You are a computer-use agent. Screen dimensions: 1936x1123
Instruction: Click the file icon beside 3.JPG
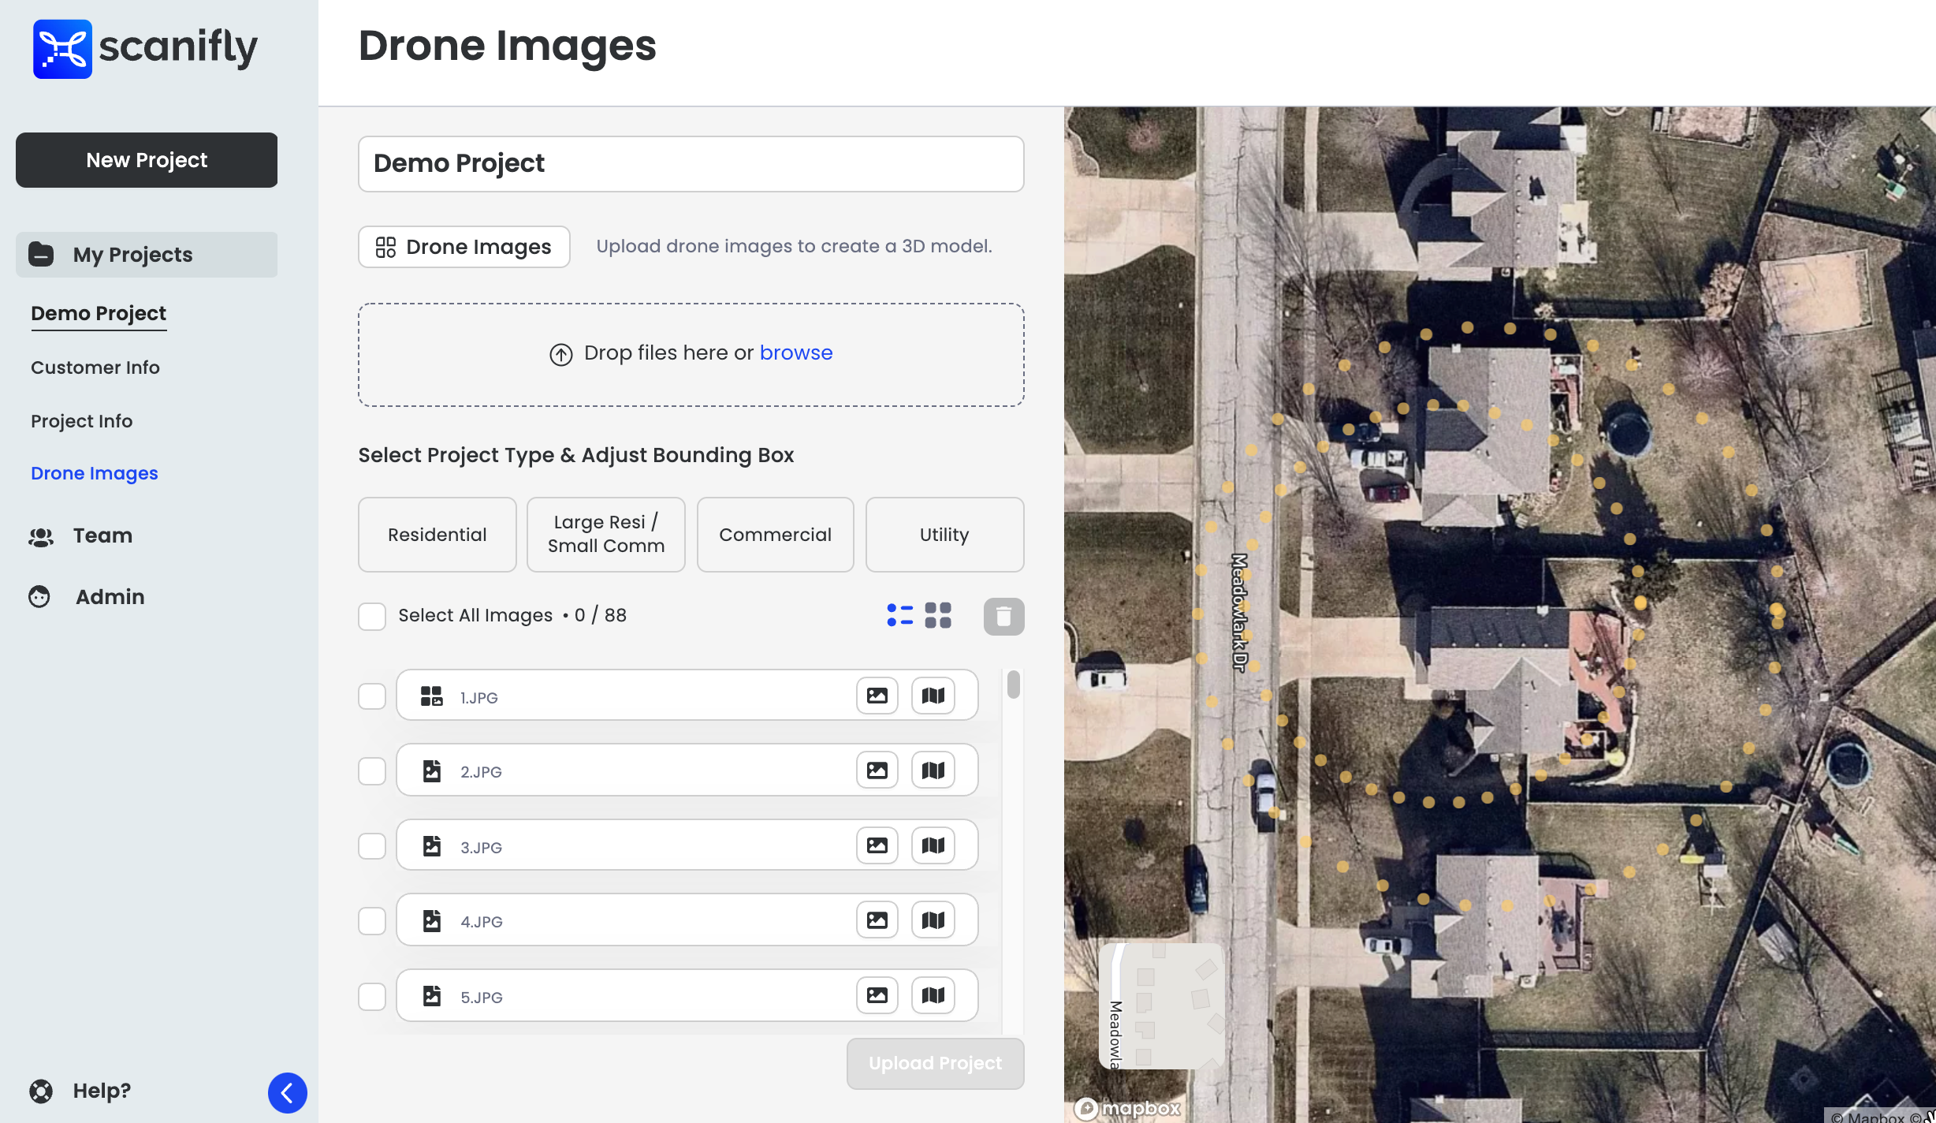coord(431,845)
